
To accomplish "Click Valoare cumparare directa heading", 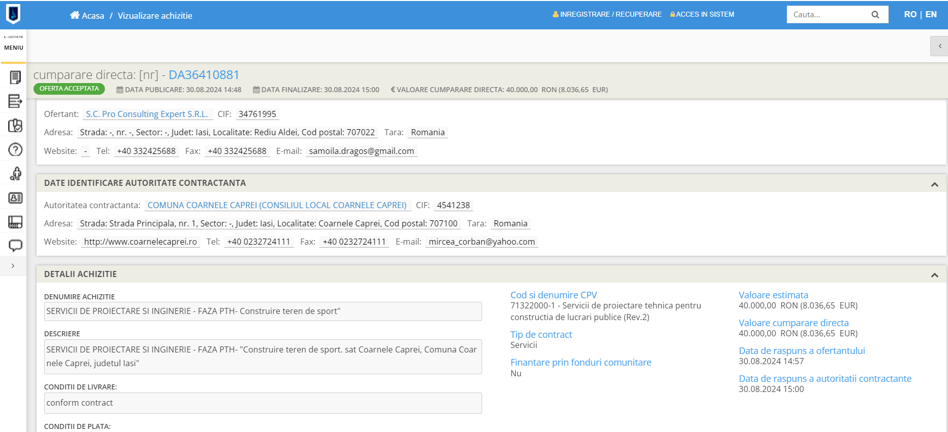I will [793, 323].
